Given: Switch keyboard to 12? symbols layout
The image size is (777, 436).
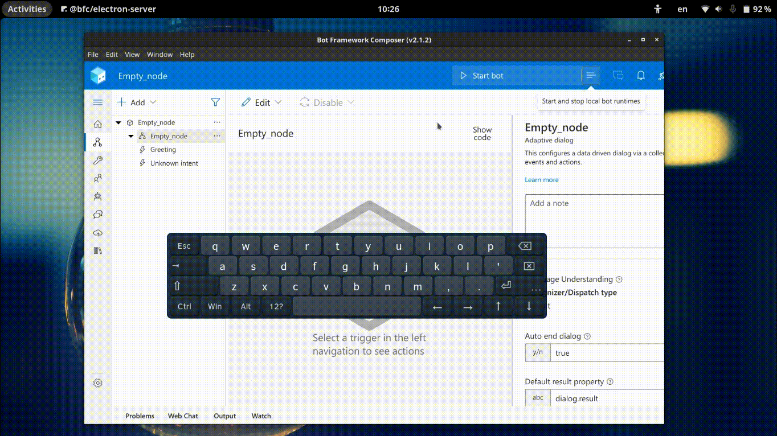Looking at the screenshot, I should 276,306.
